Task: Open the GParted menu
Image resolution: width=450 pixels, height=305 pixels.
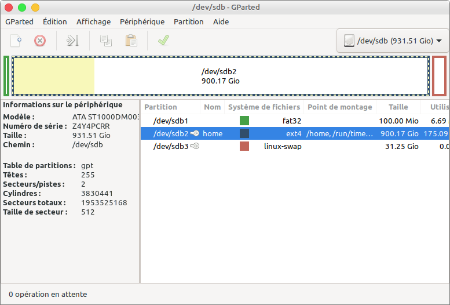Action: click(19, 21)
